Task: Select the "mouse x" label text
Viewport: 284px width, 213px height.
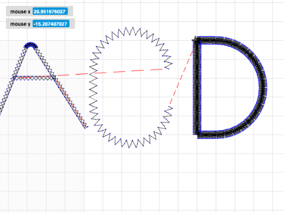Action: tap(20, 12)
